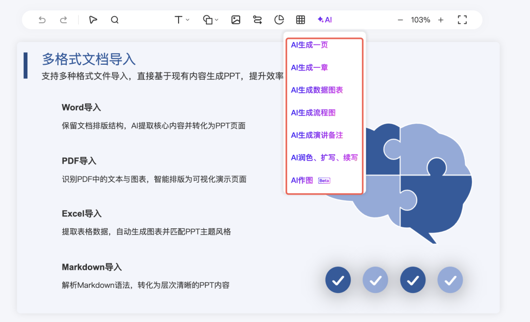The height and width of the screenshot is (322, 530).
Task: Open the AI menu in toolbar
Action: pyautogui.click(x=325, y=20)
